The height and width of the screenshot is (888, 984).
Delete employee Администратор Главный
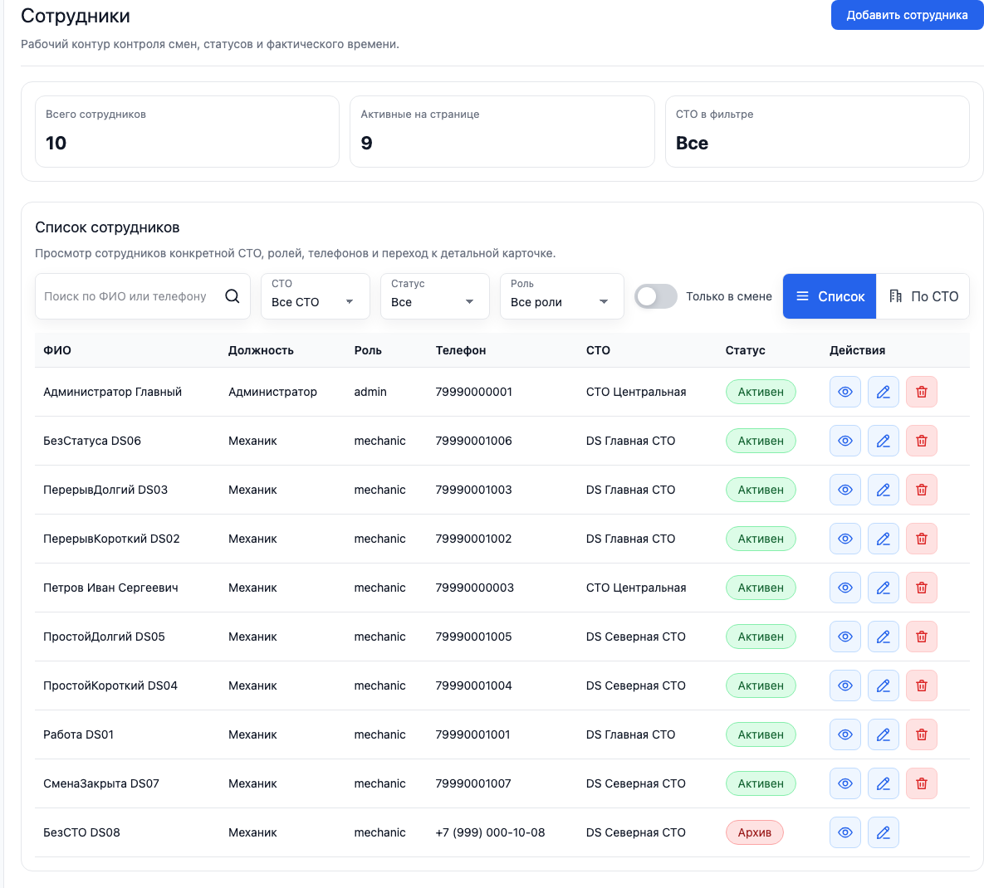tap(921, 392)
